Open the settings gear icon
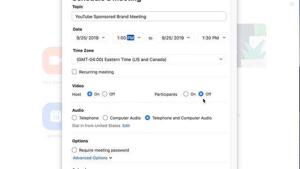The image size is (300, 169). pos(292,4)
